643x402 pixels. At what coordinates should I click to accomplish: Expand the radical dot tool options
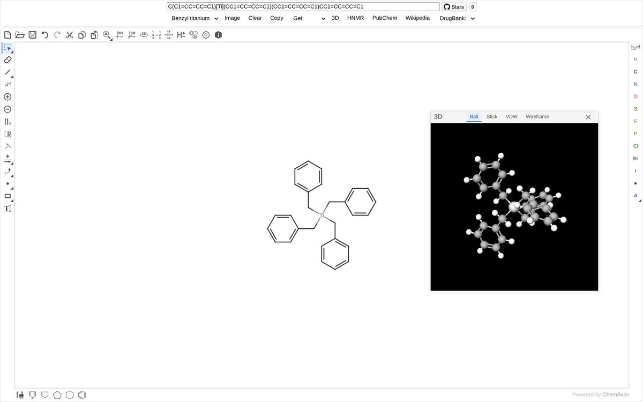pos(12,188)
